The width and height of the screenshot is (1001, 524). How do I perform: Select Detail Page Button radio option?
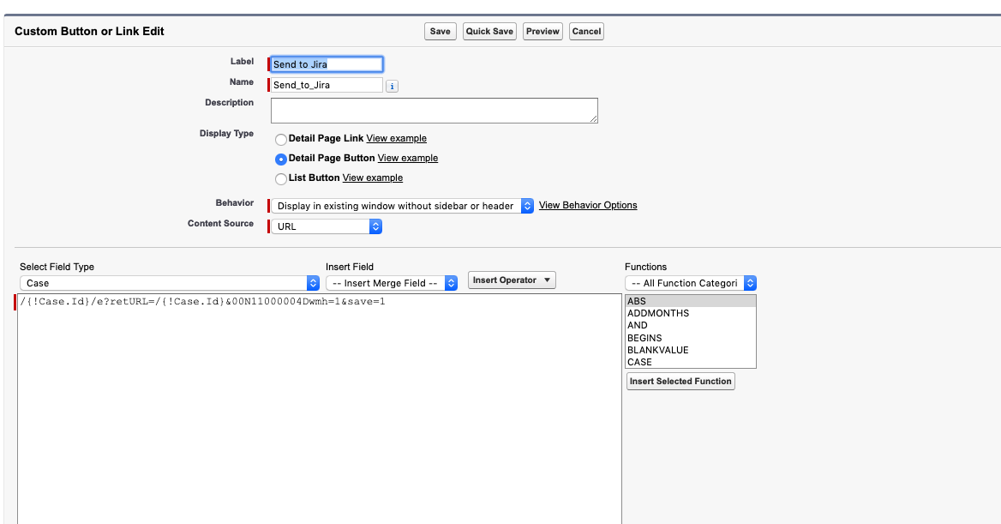click(281, 159)
